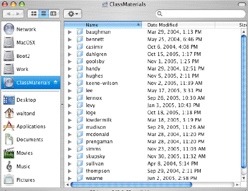Viewport: 248px width, 191px height.
Task: Expand the bennett folder
Action: [x=70, y=40]
